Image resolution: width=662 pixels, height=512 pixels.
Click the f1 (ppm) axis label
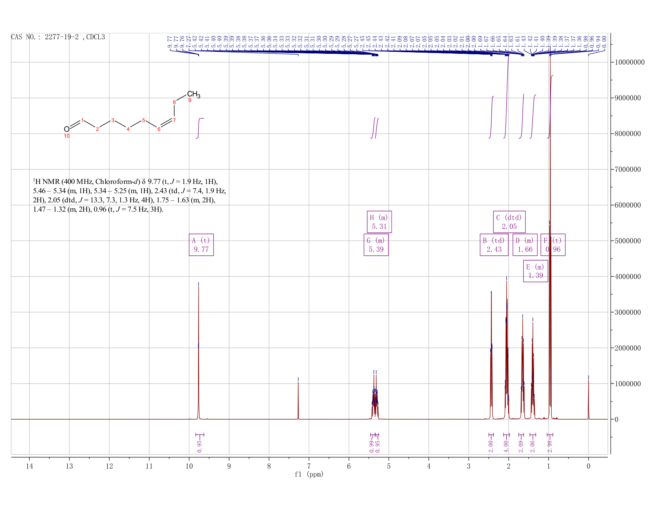309,474
